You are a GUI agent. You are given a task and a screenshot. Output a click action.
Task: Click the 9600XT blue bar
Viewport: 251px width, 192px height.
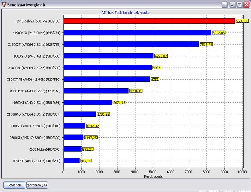click(x=74, y=137)
